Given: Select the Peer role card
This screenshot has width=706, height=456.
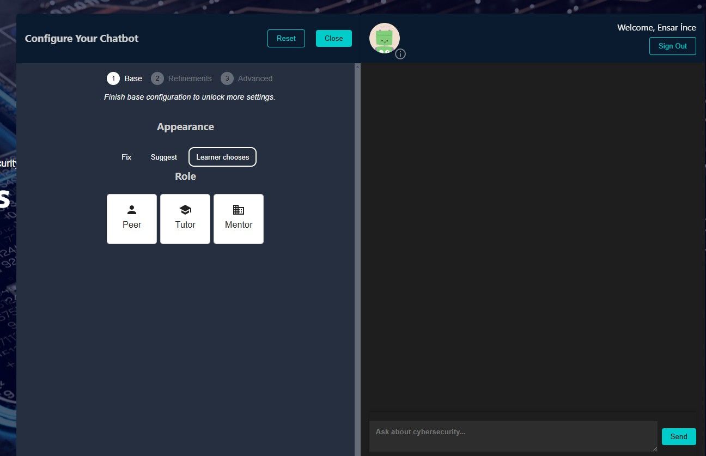Looking at the screenshot, I should (x=132, y=219).
